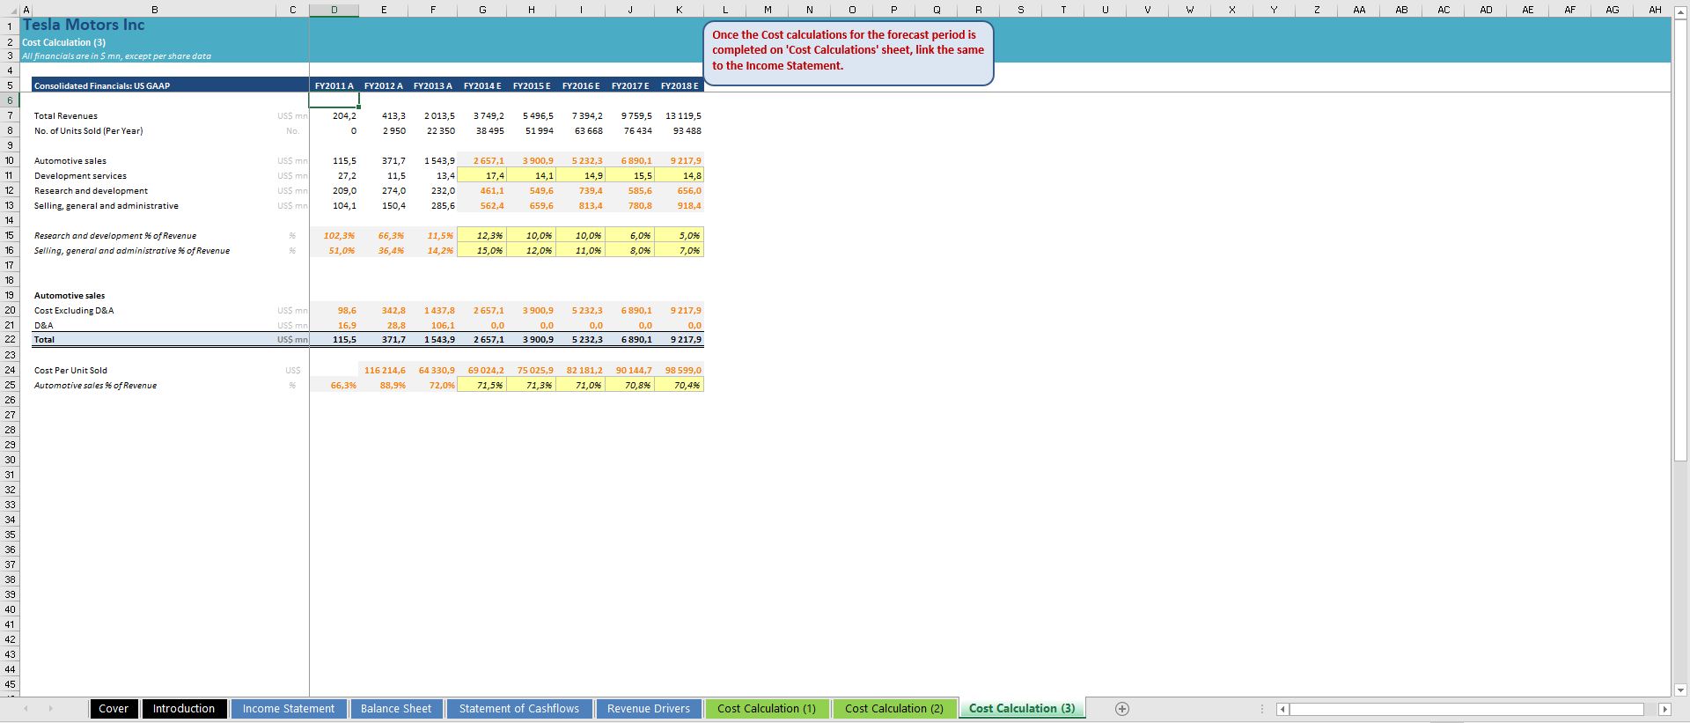Screen dimensions: 1690x723
Task: Select cost per unit 116 214,6
Action: pos(384,371)
